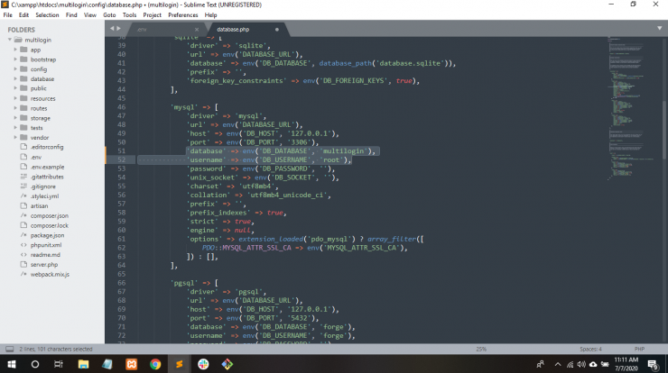This screenshot has width=668, height=373.
Task: Go to next tab with right arrow
Action: [x=119, y=29]
